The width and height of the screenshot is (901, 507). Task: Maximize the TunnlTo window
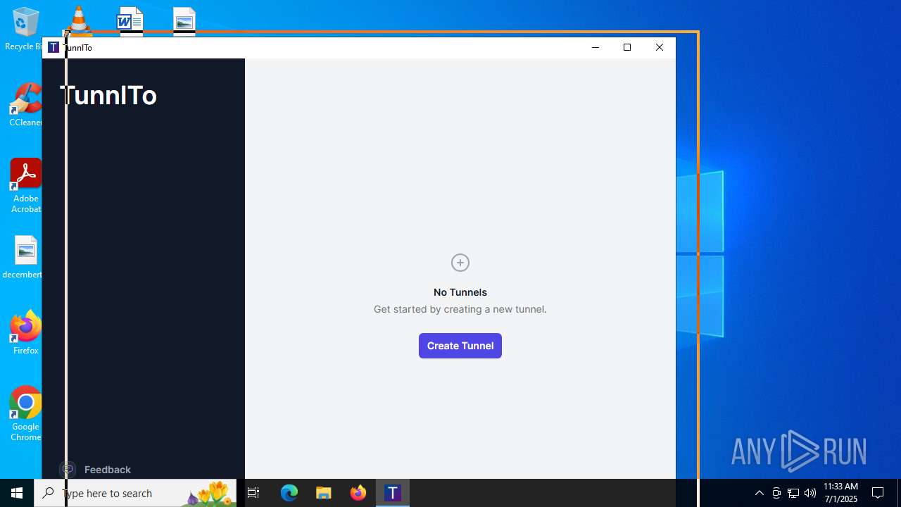pos(627,47)
